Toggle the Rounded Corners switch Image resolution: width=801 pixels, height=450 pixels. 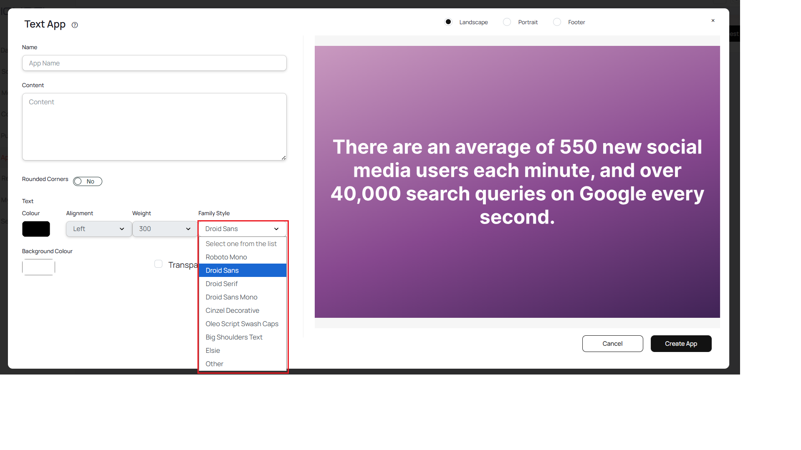(x=88, y=181)
